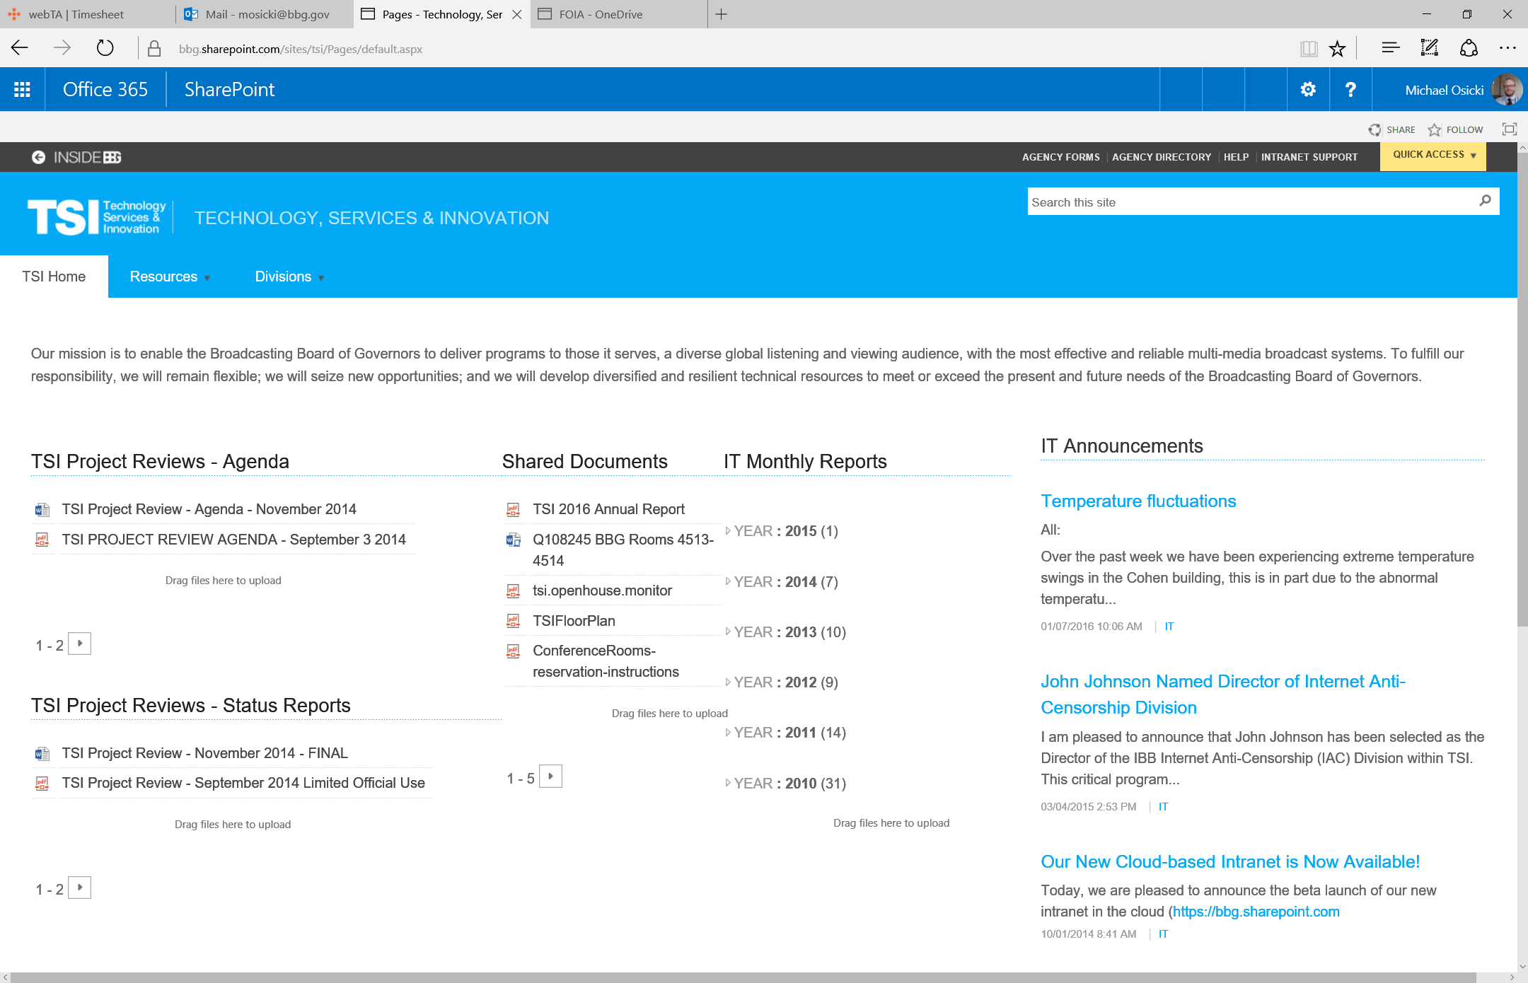Click PDF icon beside TSIFloorPlan
This screenshot has height=983, width=1528.
(513, 621)
